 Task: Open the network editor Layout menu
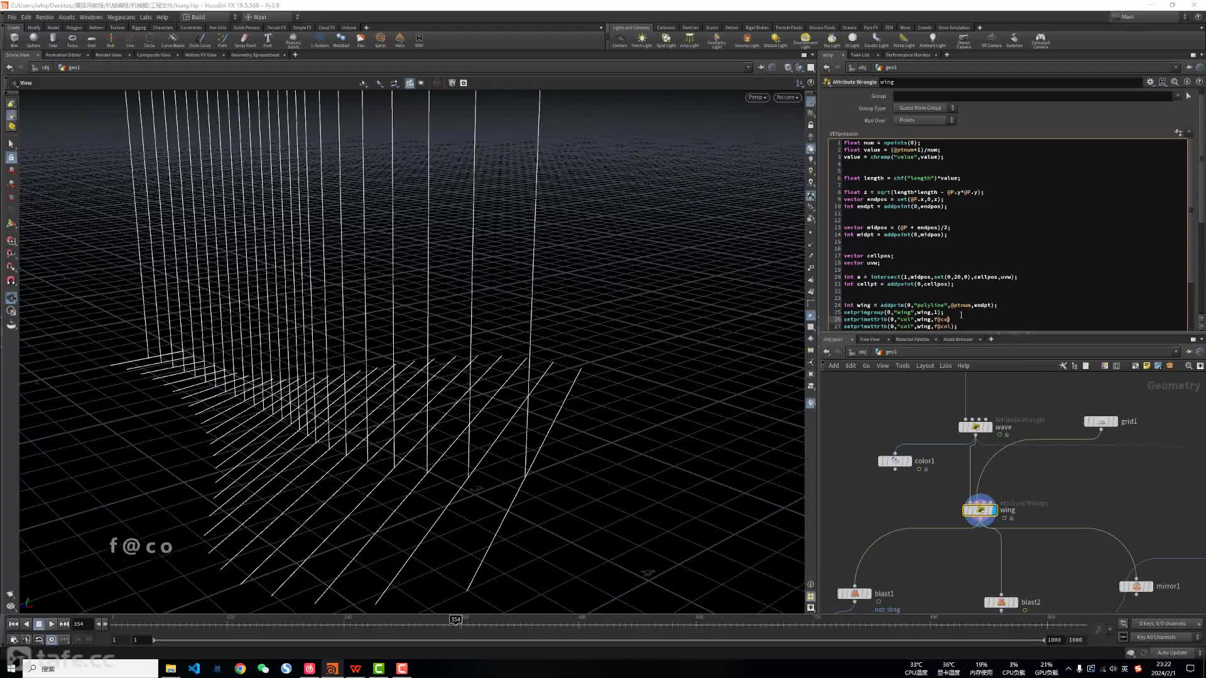[925, 365]
